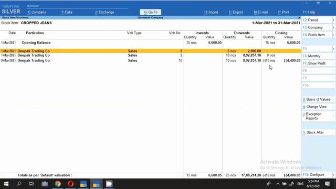Click the period 1-Mar-2021 to 31-Mar-2021
Image resolution: width=336 pixels, height=189 pixels.
click(276, 23)
